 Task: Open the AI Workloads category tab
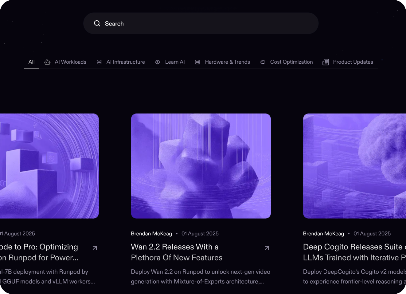(70, 62)
